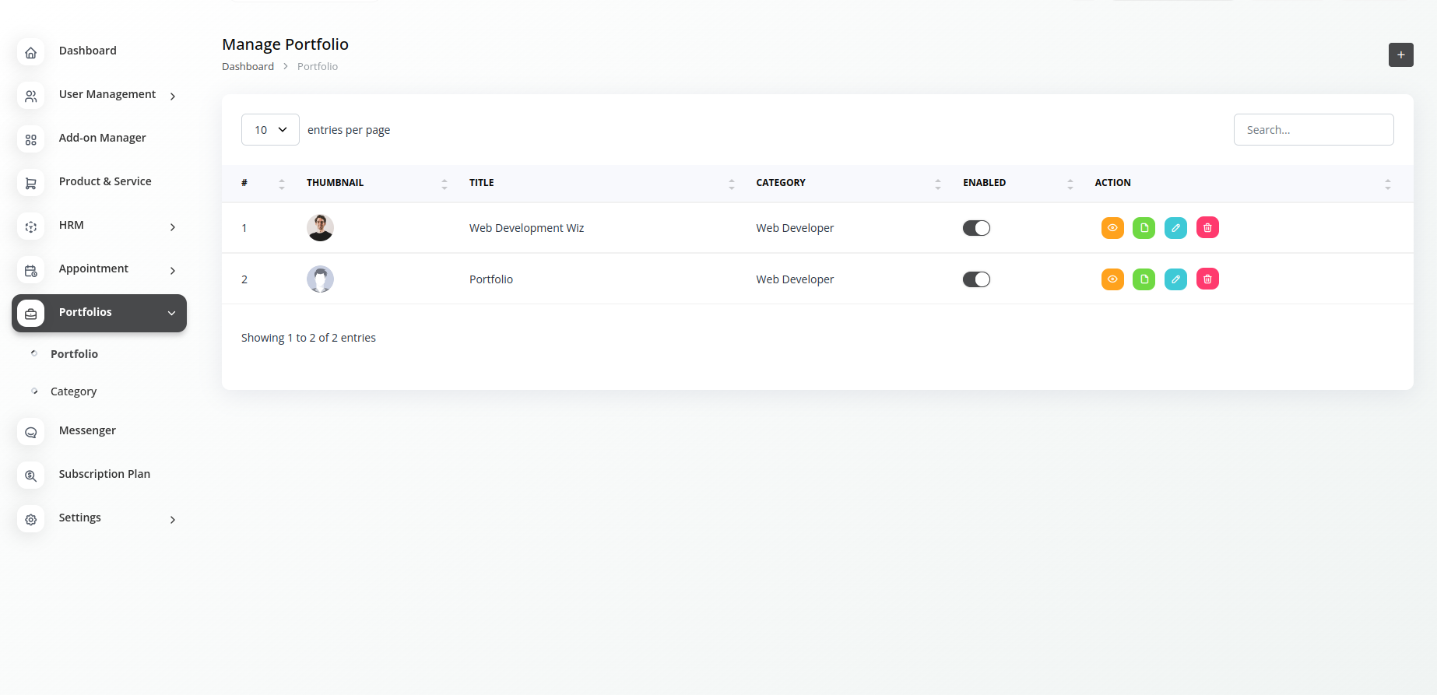
Task: Delete the Web Development Wiz portfolio
Action: [1207, 228]
